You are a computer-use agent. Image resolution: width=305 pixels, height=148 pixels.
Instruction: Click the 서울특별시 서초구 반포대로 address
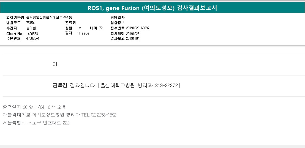(36, 123)
